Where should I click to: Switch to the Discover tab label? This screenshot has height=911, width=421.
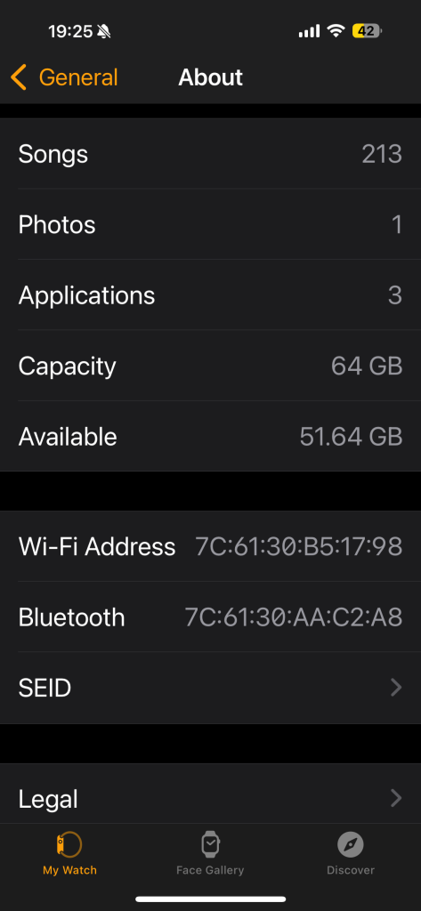351,870
